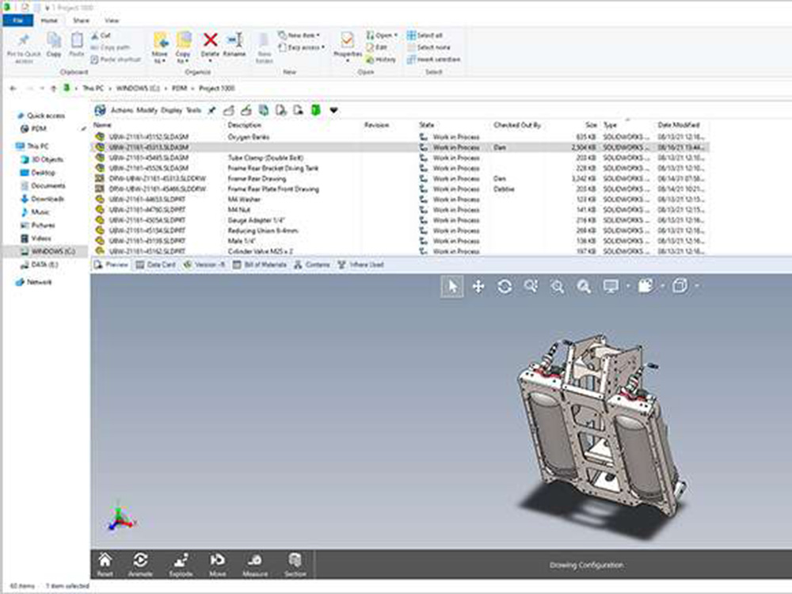792x594 pixels.
Task: Start the Animate tool in the preview bar
Action: pyautogui.click(x=141, y=562)
